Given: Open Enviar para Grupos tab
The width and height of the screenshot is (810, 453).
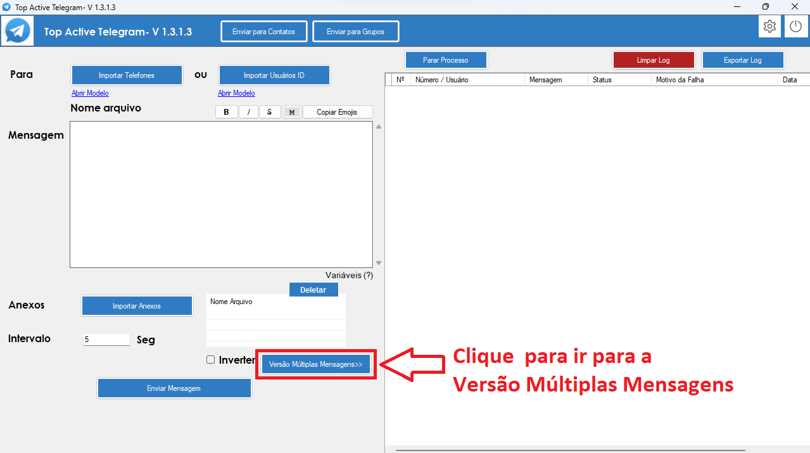Looking at the screenshot, I should coord(355,32).
